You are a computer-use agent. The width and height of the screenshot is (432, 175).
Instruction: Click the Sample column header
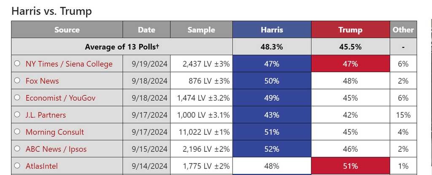(x=201, y=30)
